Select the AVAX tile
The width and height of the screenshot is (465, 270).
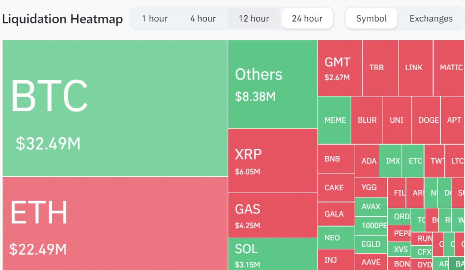pyautogui.click(x=371, y=207)
